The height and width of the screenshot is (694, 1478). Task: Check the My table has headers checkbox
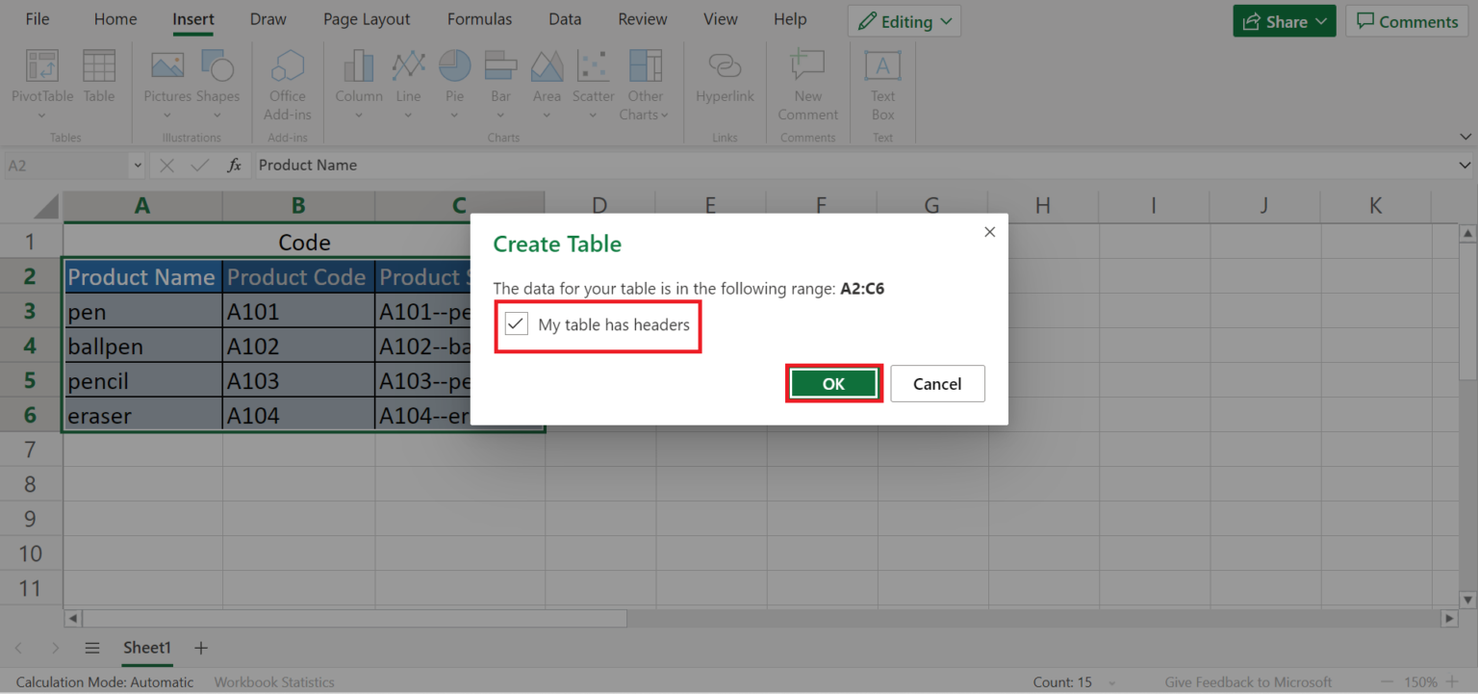click(516, 323)
